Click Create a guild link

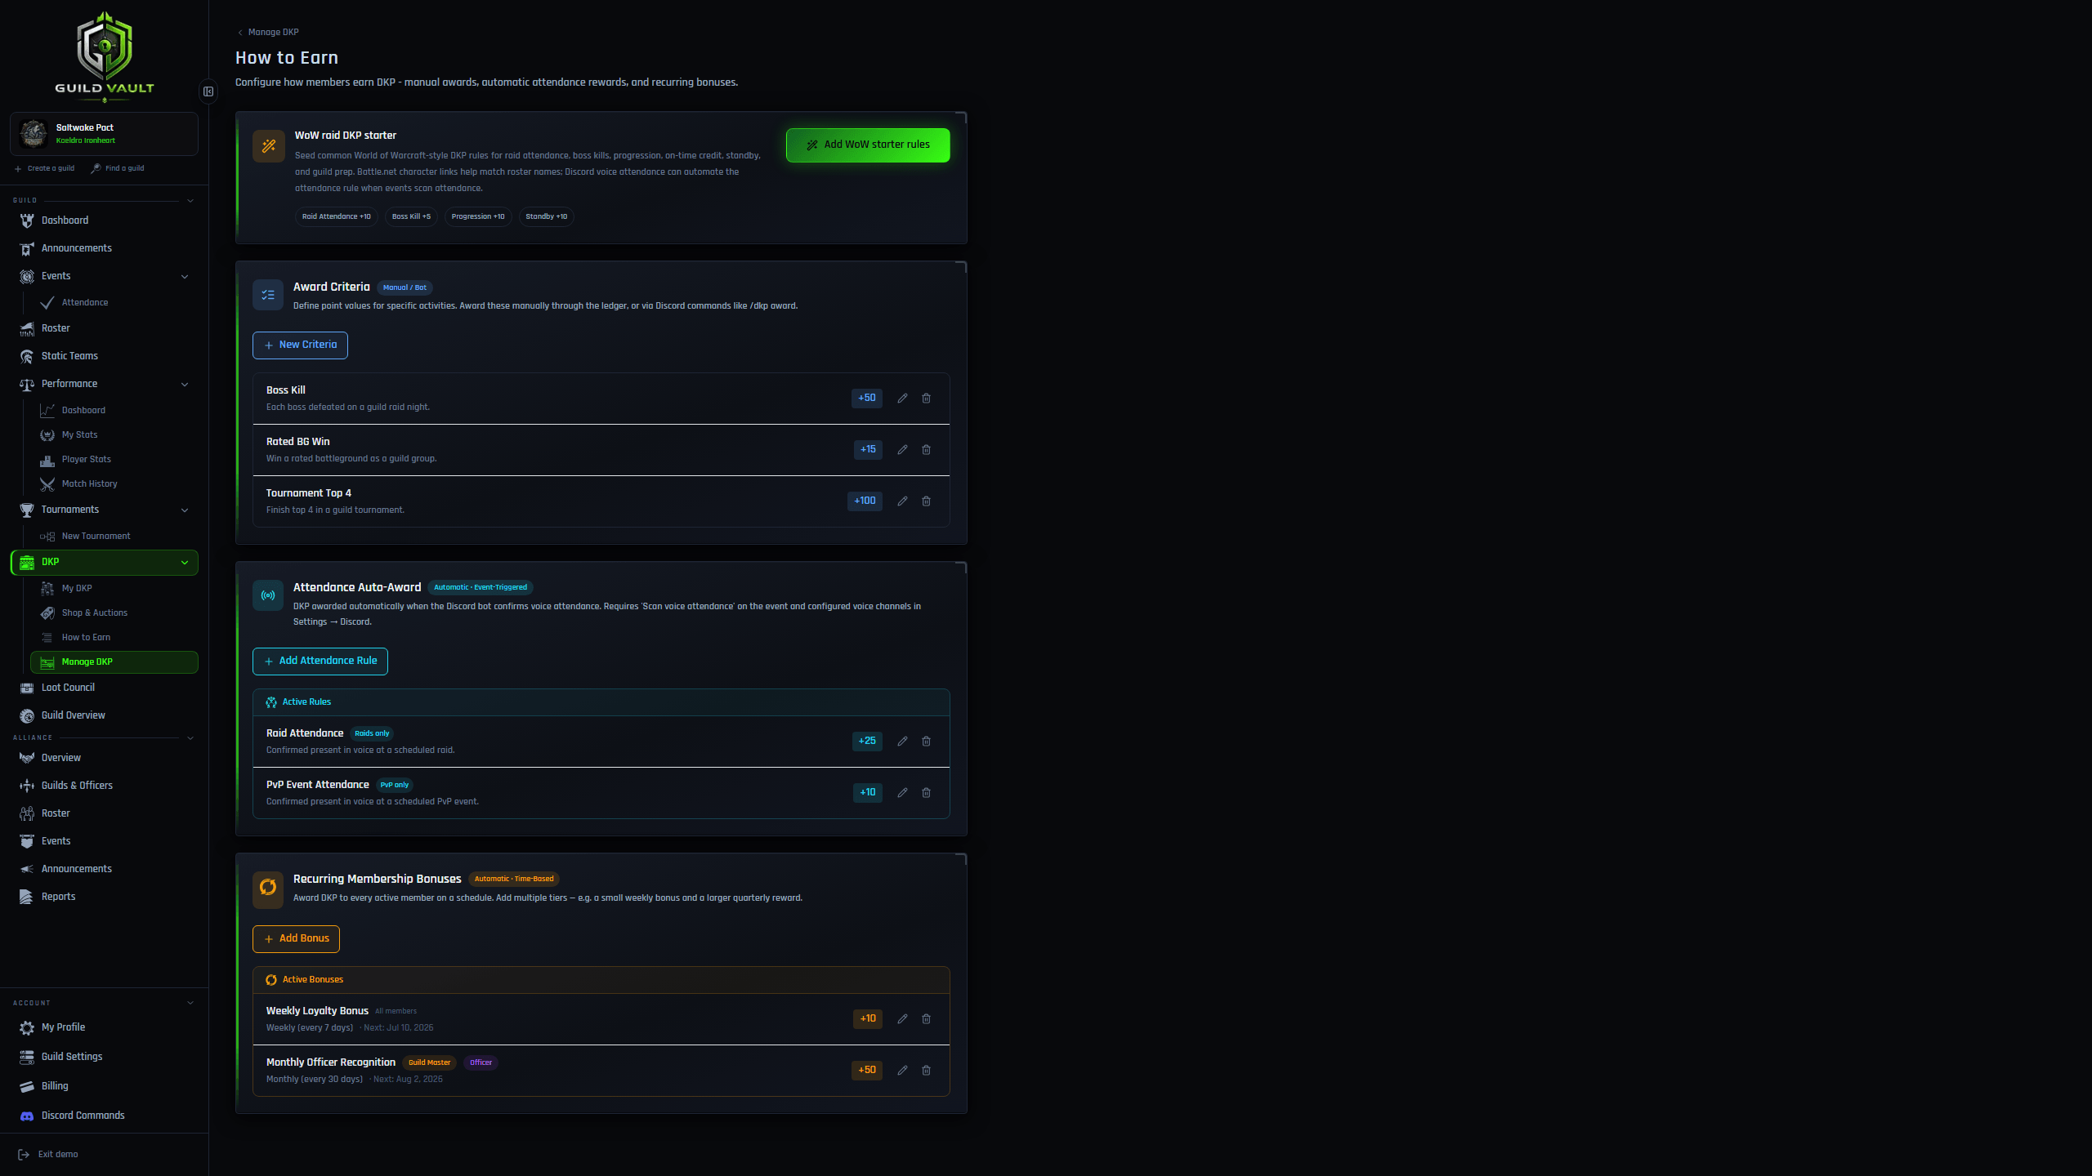(44, 169)
